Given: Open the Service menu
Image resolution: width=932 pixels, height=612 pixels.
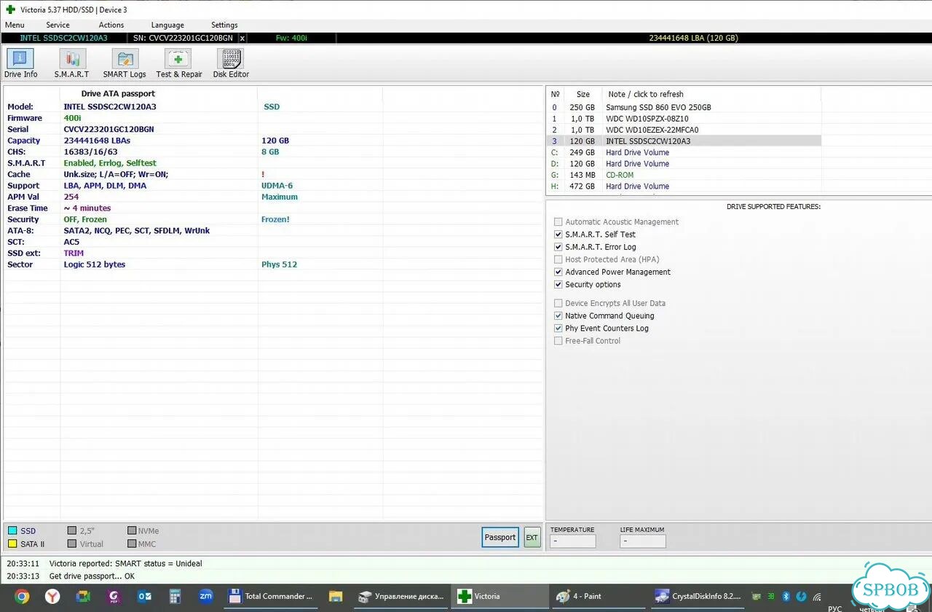Looking at the screenshot, I should click(58, 25).
